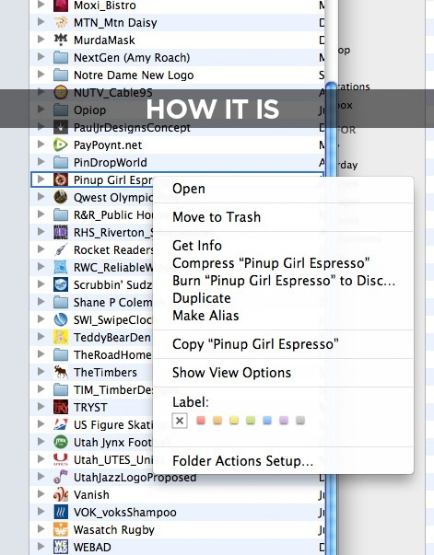Click the Shane P Coleman folder icon
Screen dimensions: 434x555
[x=61, y=302]
